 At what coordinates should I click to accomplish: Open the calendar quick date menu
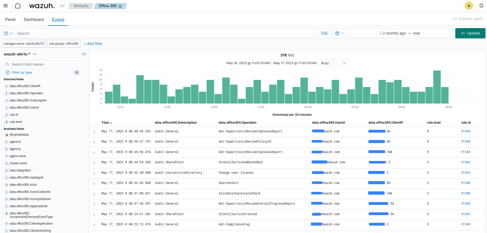[340, 33]
